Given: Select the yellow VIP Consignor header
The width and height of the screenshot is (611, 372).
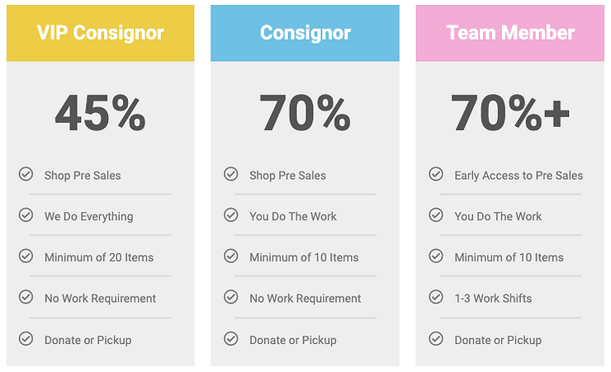Looking at the screenshot, I should coord(101,33).
